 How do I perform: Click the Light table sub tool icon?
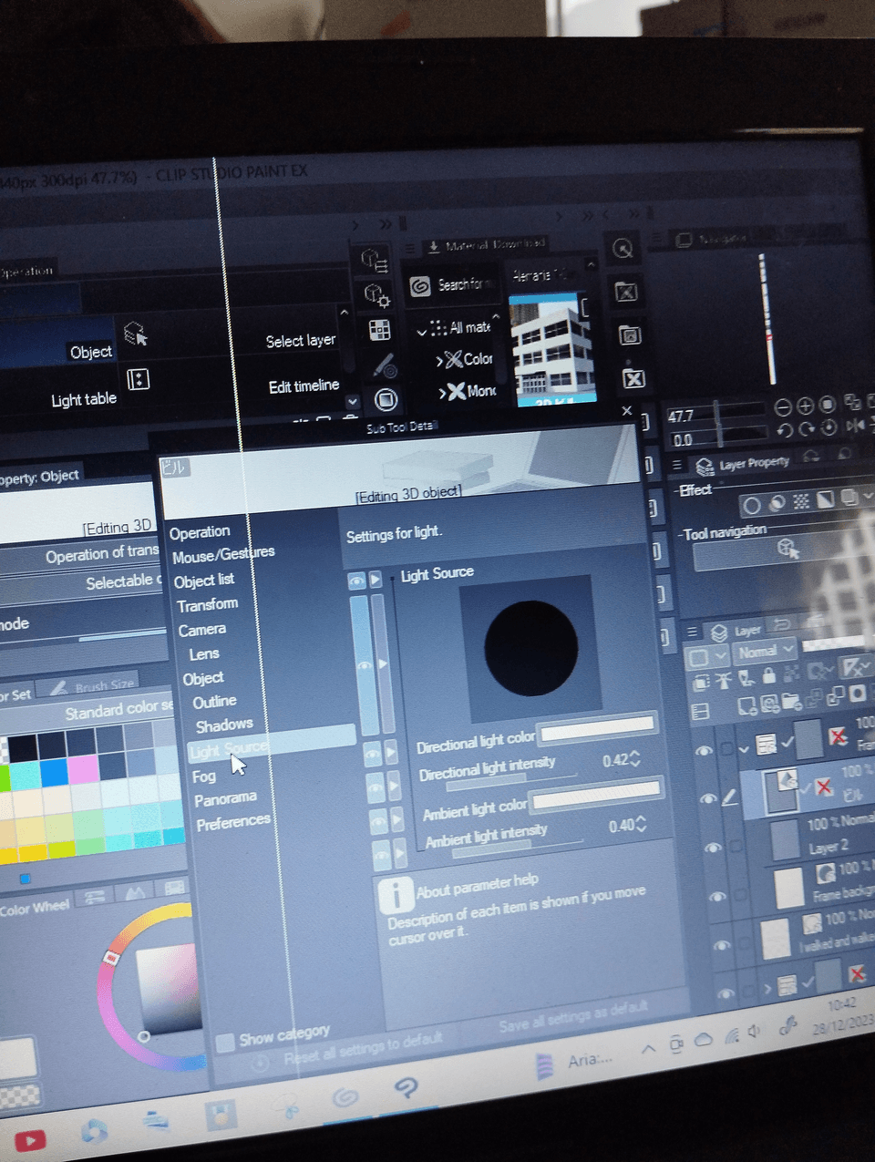click(138, 379)
